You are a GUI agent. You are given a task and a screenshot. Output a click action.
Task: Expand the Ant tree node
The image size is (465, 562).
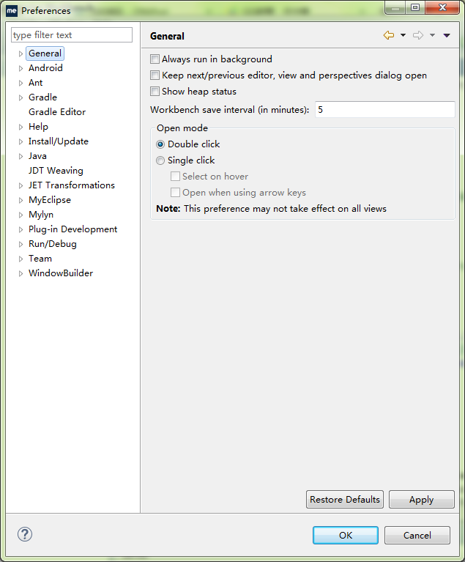[x=21, y=83]
